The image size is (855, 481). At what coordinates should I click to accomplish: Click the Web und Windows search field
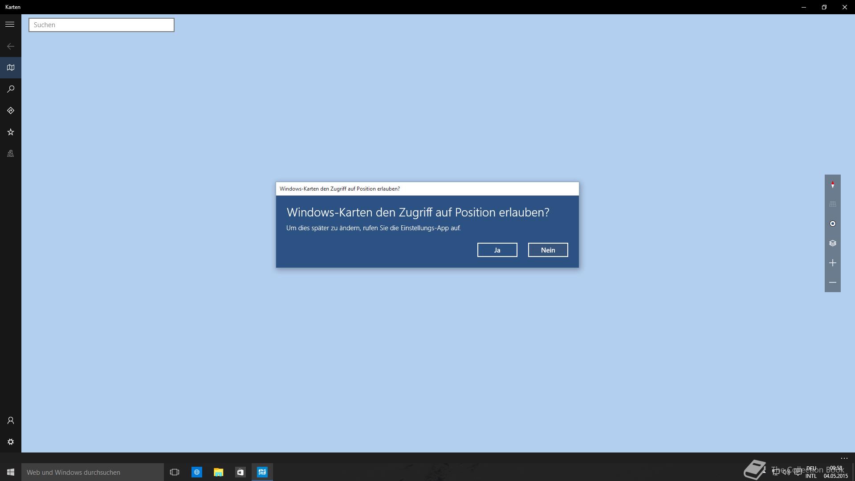click(x=93, y=472)
